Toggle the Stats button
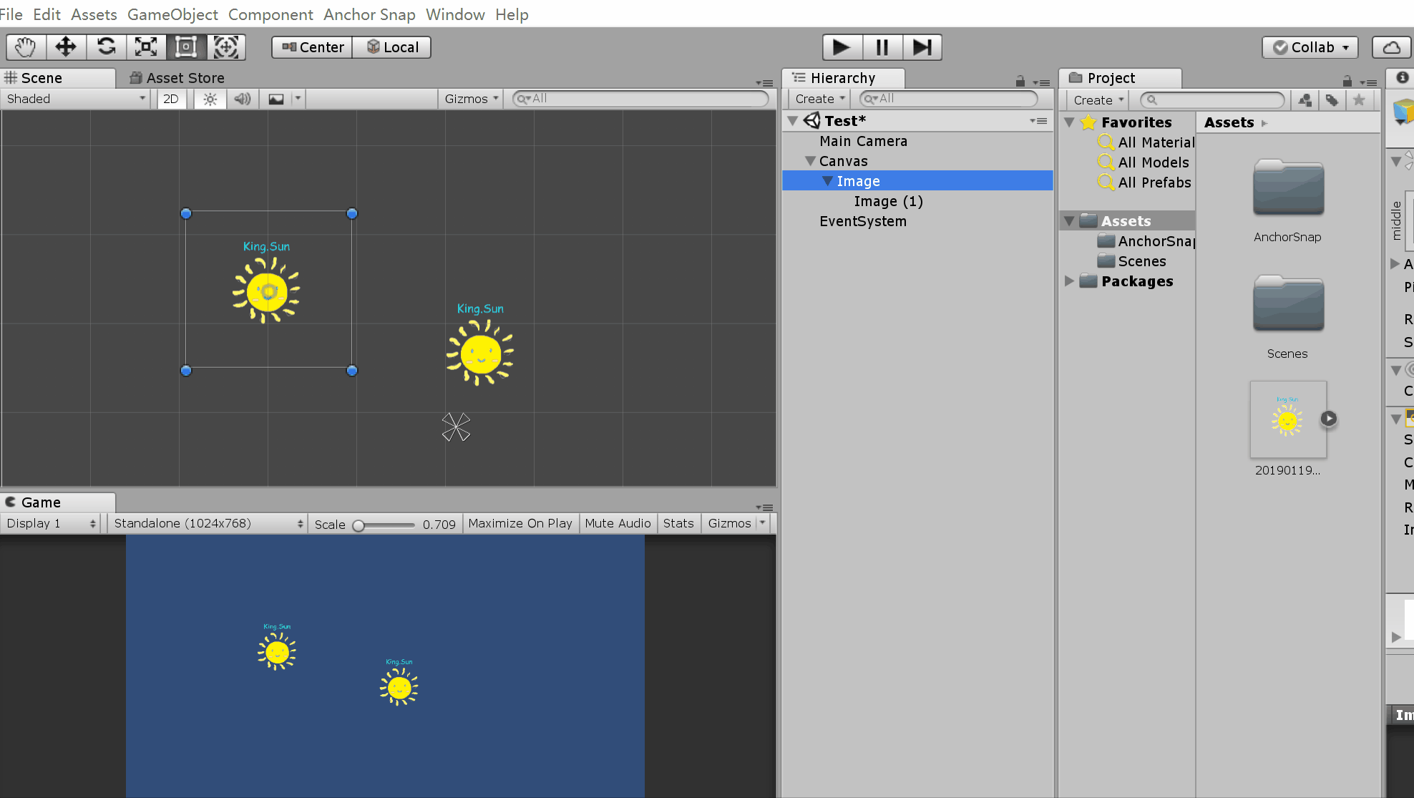 coord(678,523)
